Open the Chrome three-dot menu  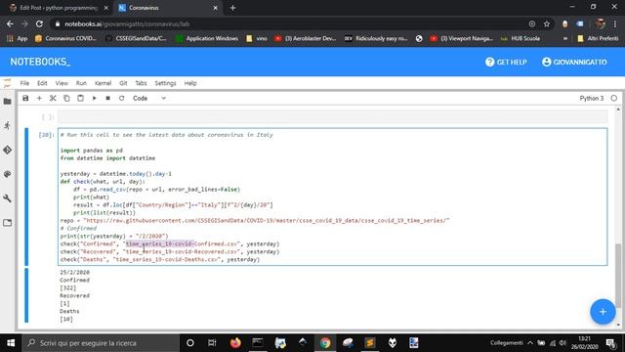(x=615, y=23)
